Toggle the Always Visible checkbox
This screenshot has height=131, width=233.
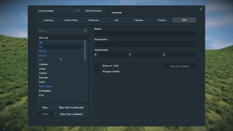(97, 71)
